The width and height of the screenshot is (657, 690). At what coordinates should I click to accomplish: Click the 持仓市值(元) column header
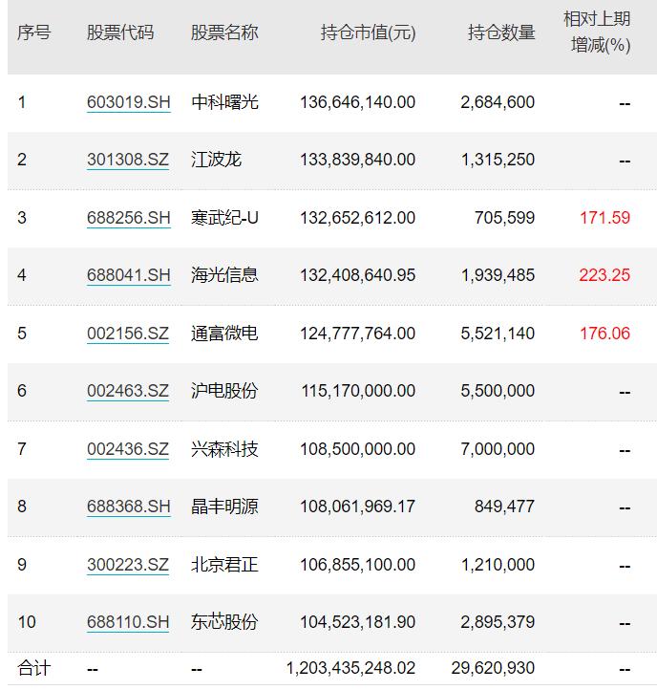point(368,32)
